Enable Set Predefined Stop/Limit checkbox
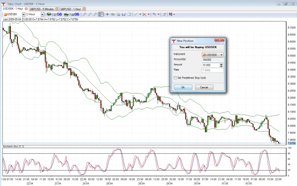 [x=175, y=78]
